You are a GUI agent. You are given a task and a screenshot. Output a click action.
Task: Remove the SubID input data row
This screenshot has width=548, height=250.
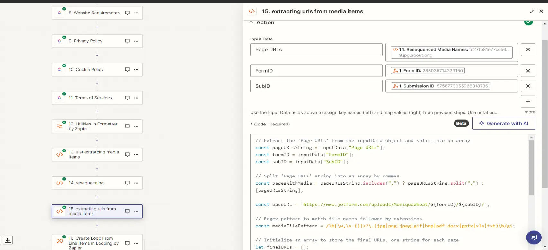(528, 86)
